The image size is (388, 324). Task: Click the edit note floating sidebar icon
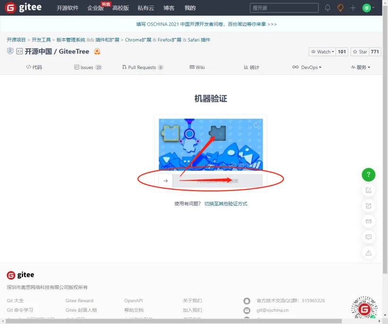coord(369,190)
